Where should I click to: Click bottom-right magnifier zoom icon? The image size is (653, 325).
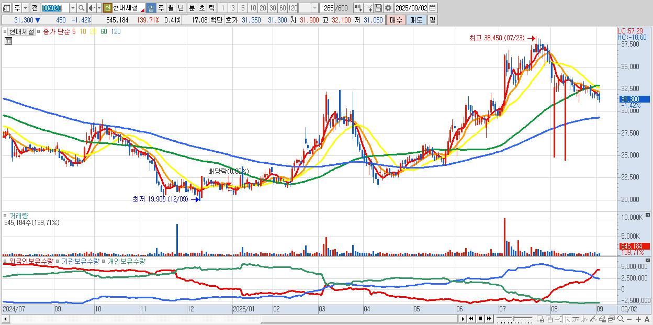point(620,319)
